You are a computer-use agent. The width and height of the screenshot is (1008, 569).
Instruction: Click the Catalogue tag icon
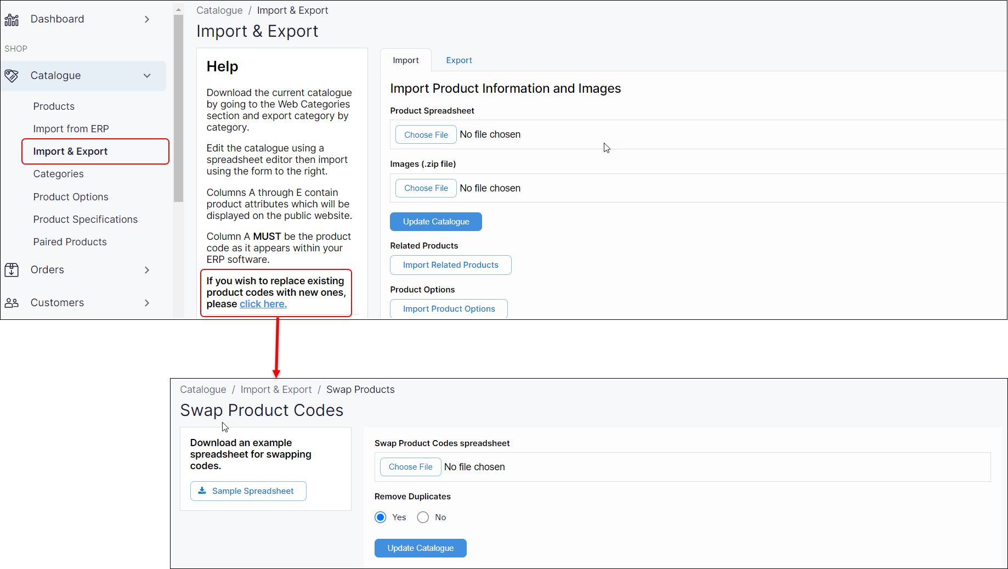[x=12, y=76]
